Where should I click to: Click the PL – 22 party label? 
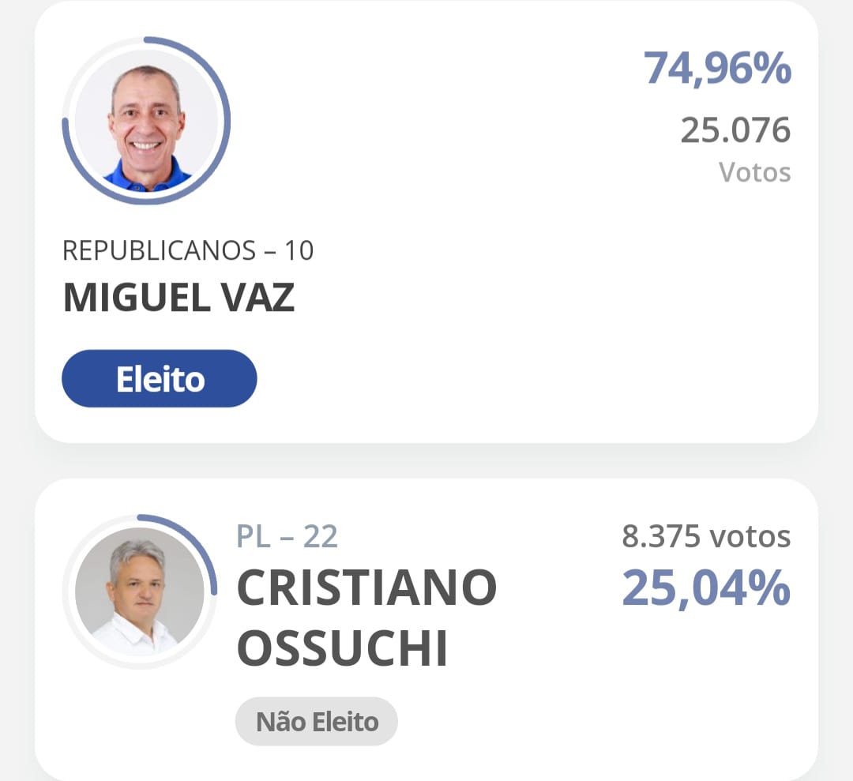click(287, 537)
